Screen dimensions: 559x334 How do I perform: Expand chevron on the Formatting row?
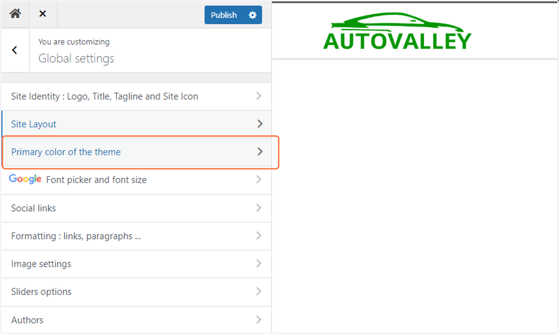click(259, 236)
